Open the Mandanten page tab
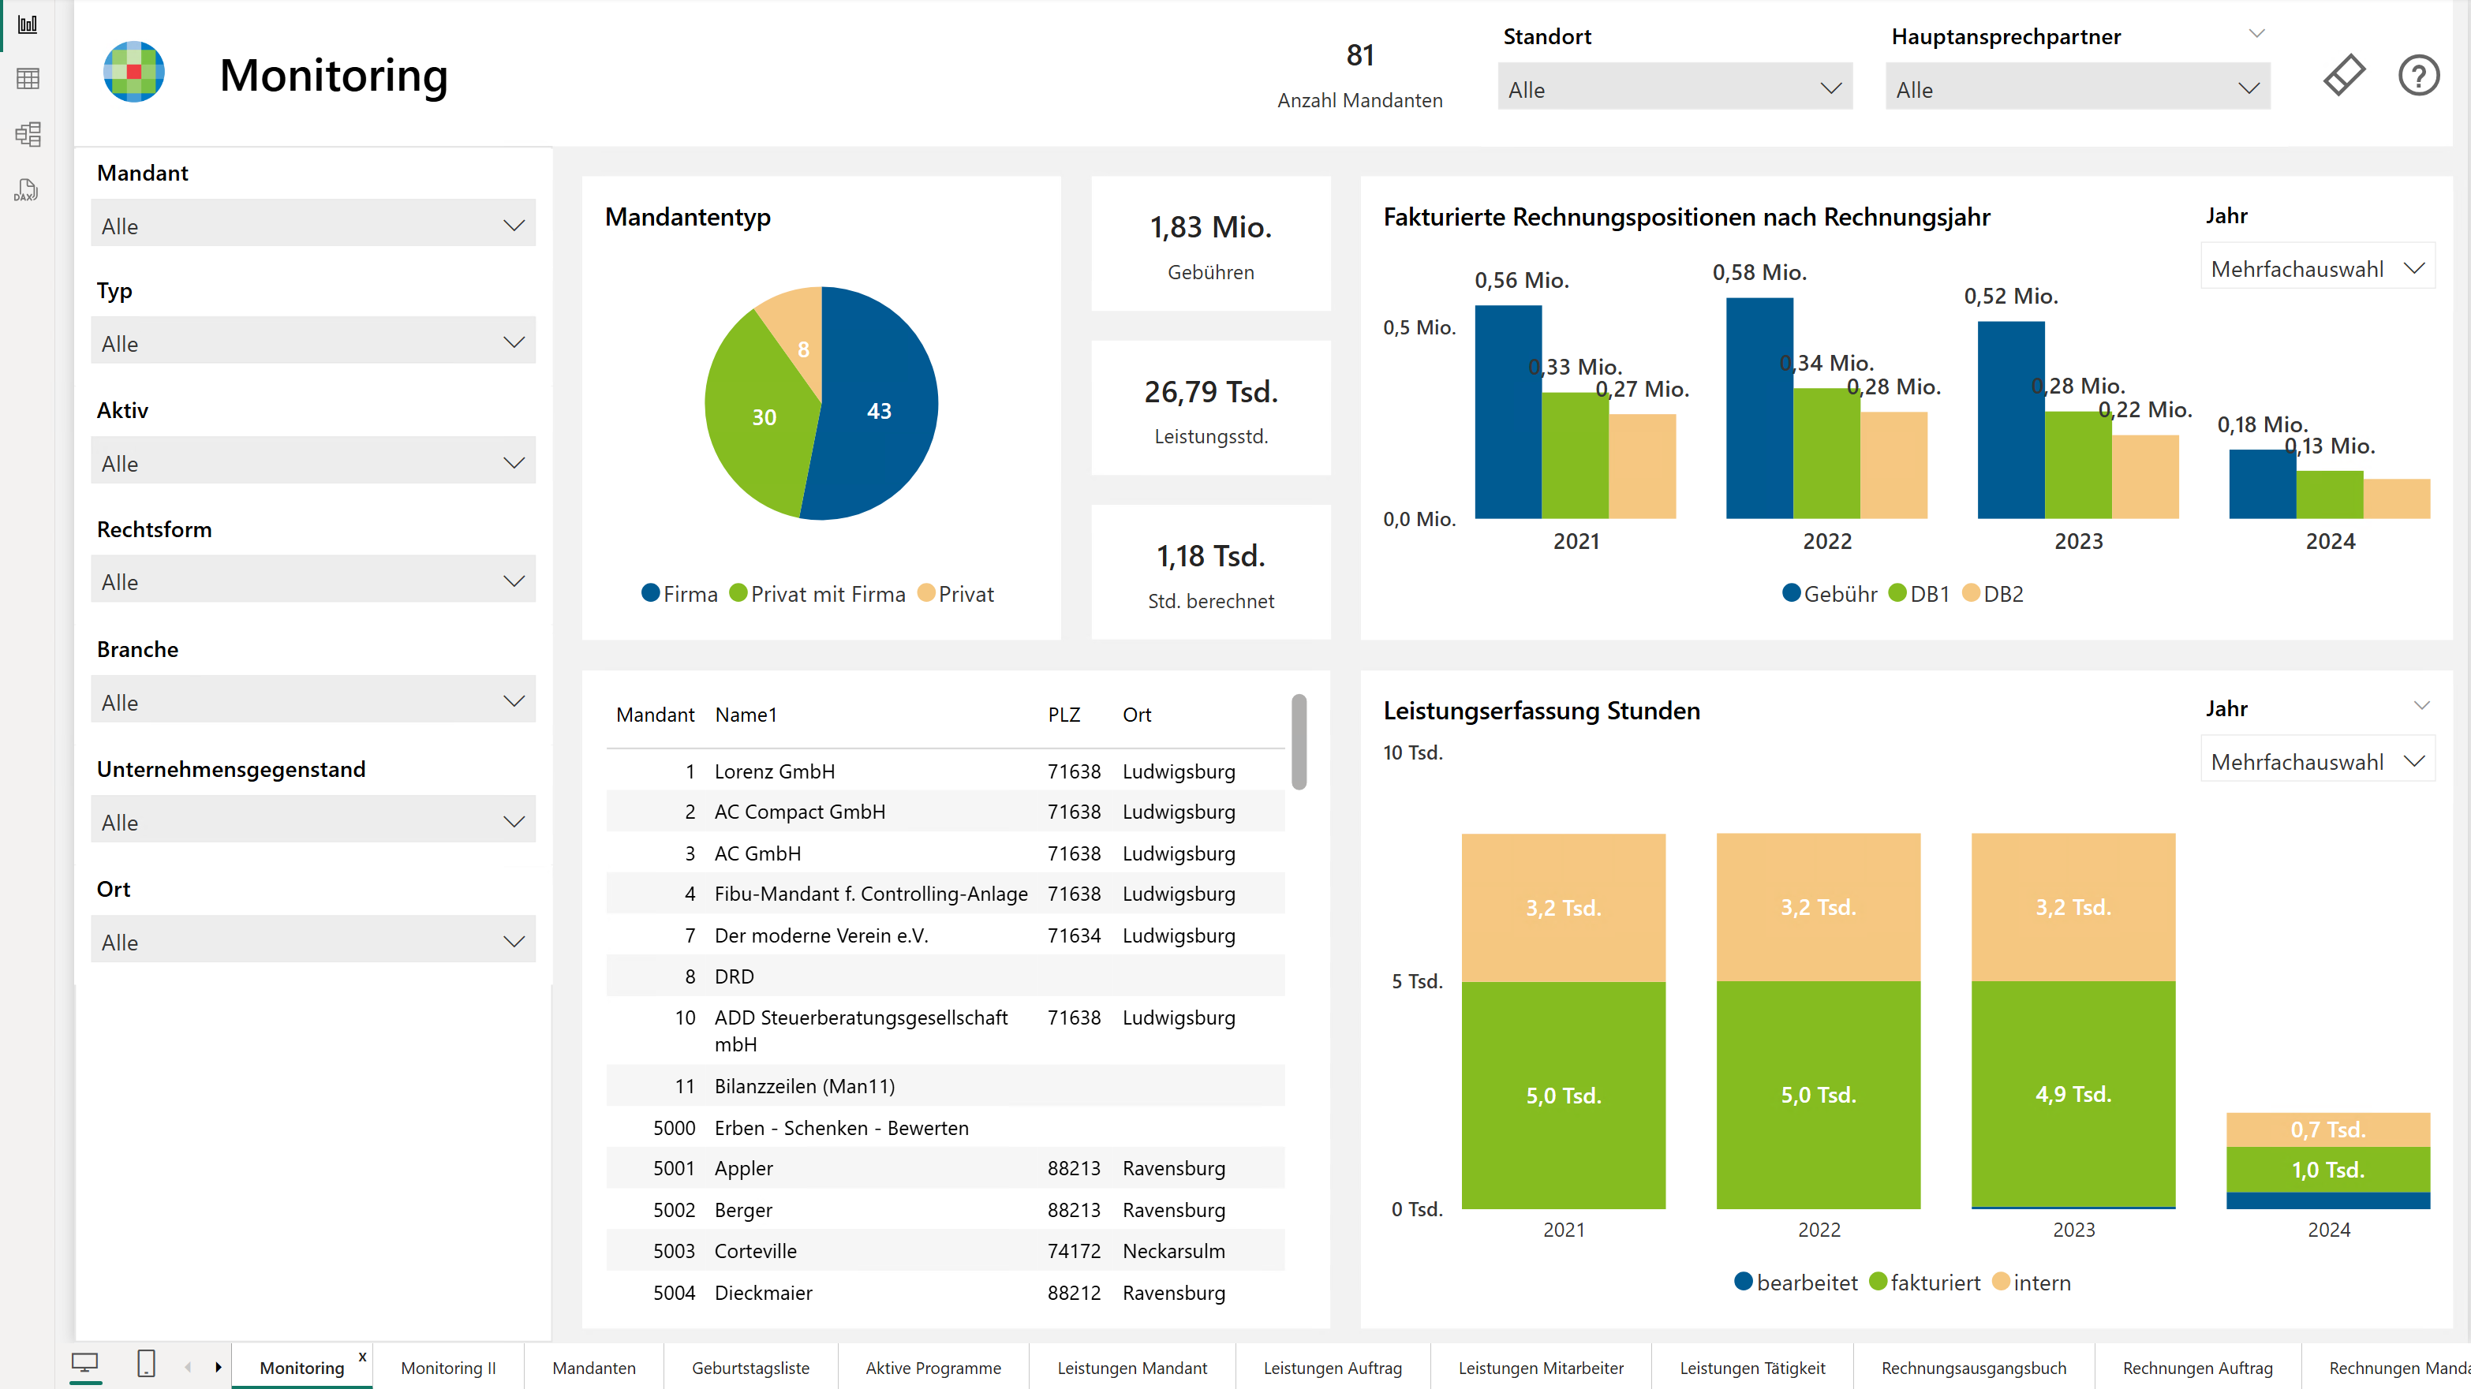This screenshot has width=2471, height=1389. click(x=594, y=1368)
